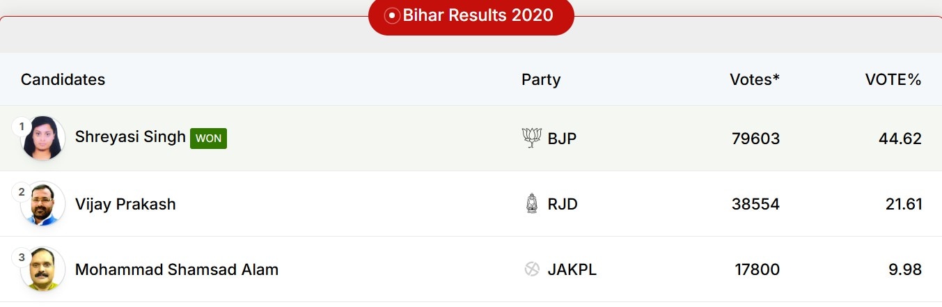
Task: Click the JAKPL party symbol icon
Action: tap(532, 269)
